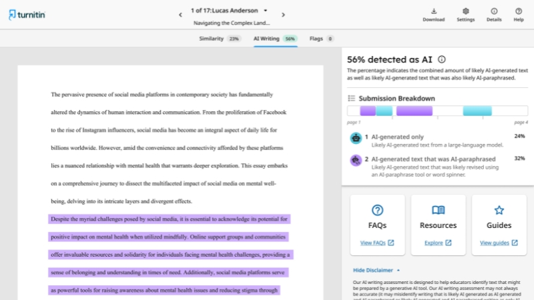The height and width of the screenshot is (300, 534).
Task: Open Settings gear icon
Action: pyautogui.click(x=465, y=11)
